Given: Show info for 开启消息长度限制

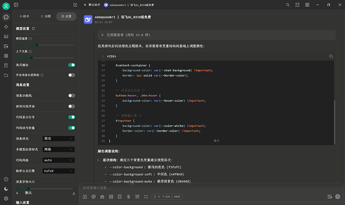Looking at the screenshot, I should point(42,75).
